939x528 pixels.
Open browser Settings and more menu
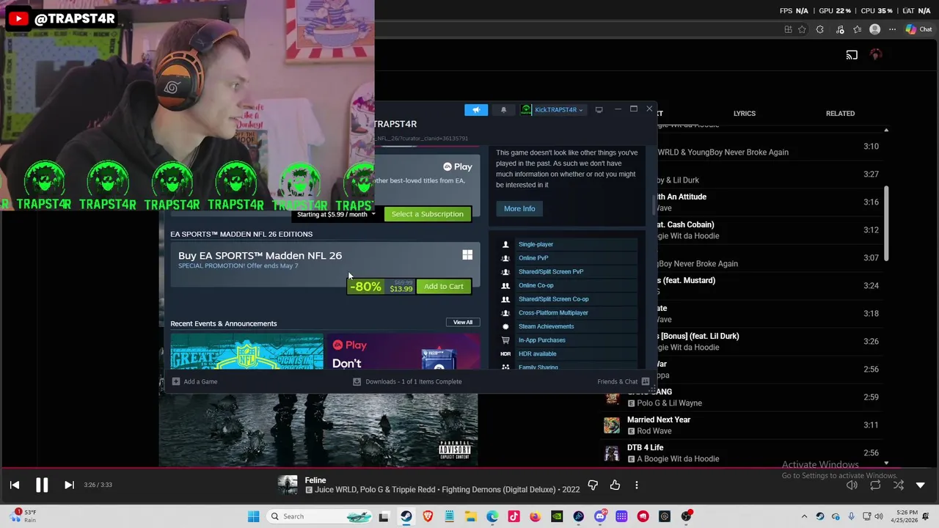tap(892, 29)
